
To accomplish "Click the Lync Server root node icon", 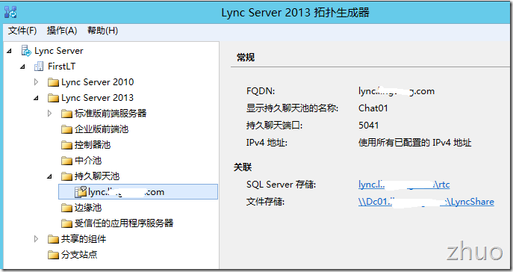I will click(26, 51).
